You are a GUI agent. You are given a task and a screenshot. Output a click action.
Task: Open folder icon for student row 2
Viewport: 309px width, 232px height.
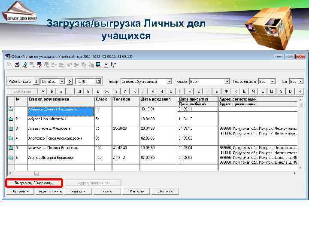[x=11, y=119]
